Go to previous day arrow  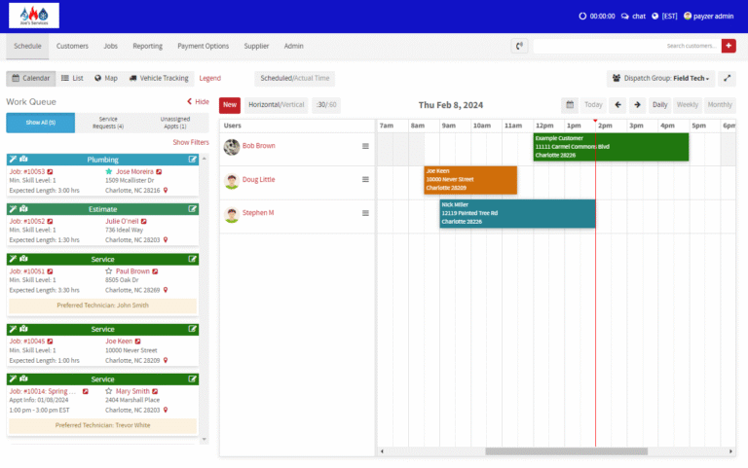[x=617, y=105]
